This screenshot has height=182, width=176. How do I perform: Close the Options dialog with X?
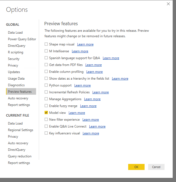[168, 4]
